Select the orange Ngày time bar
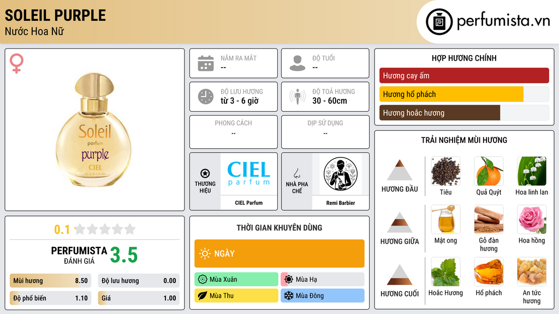559x314 pixels. (279, 253)
